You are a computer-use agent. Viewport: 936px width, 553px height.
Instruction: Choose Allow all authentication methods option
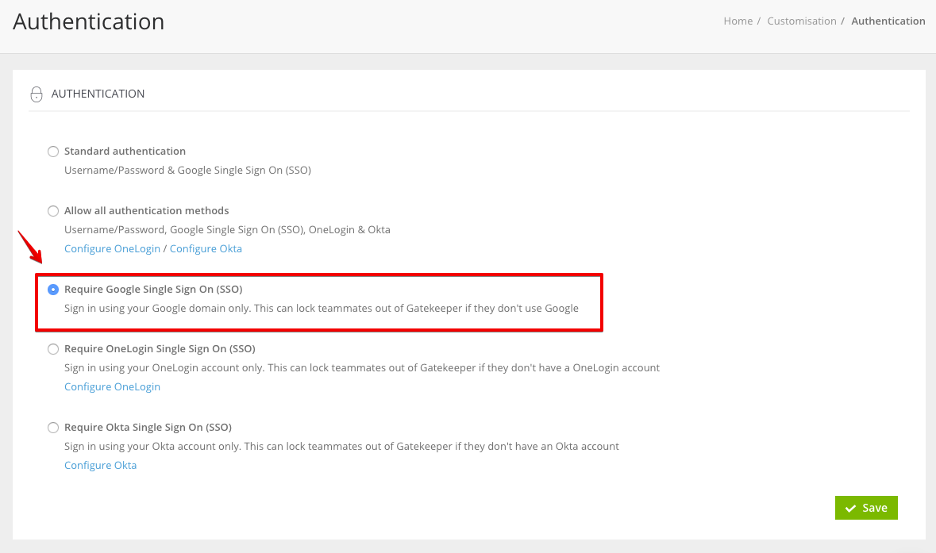coord(53,211)
